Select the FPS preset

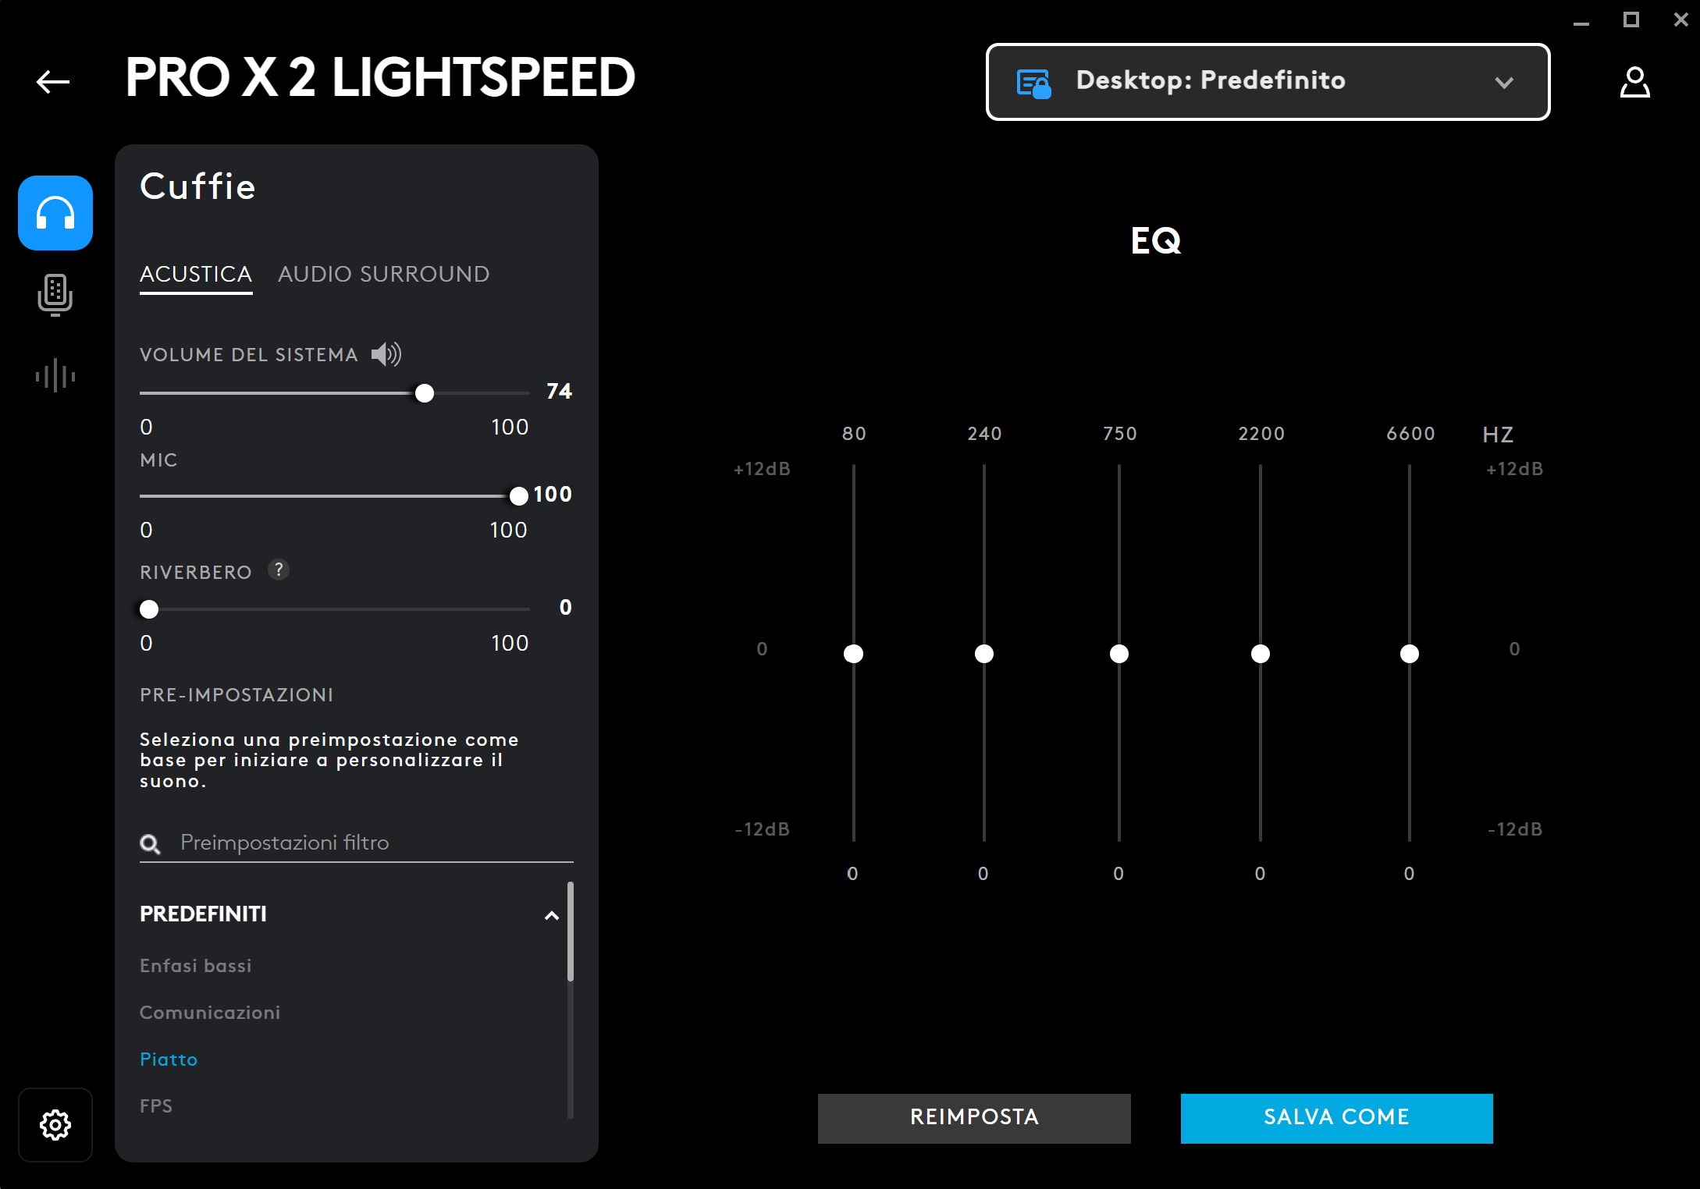tap(156, 1106)
